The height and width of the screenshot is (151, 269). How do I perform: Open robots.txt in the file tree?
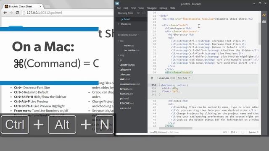click(x=125, y=108)
